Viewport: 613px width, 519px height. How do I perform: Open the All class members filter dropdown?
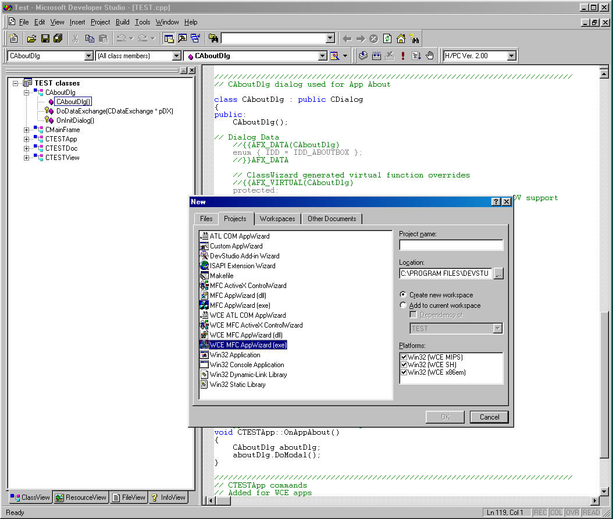click(x=177, y=56)
